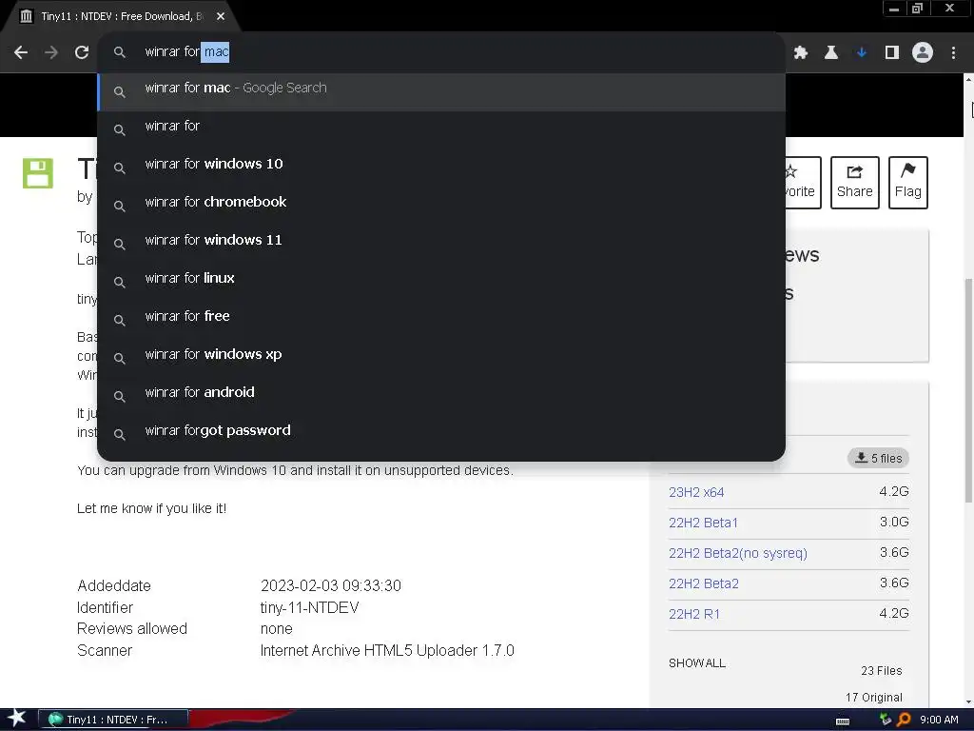
Task: Minimize the browser window
Action: (894, 9)
